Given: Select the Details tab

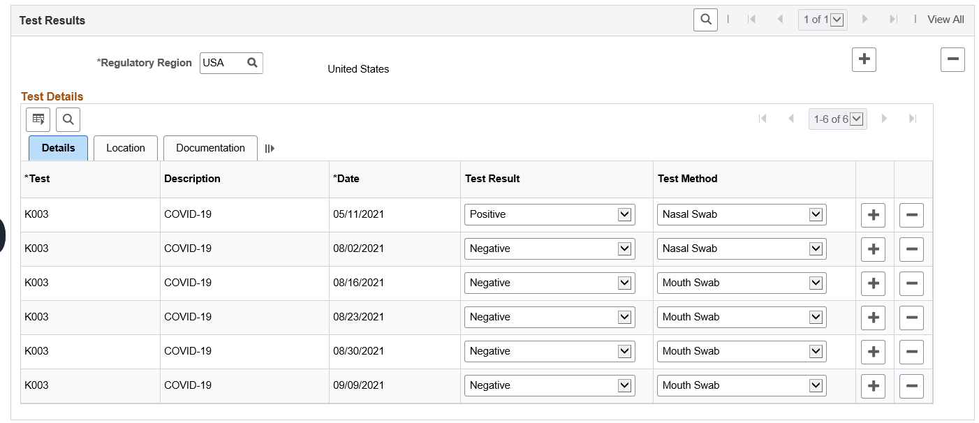Looking at the screenshot, I should (x=59, y=148).
